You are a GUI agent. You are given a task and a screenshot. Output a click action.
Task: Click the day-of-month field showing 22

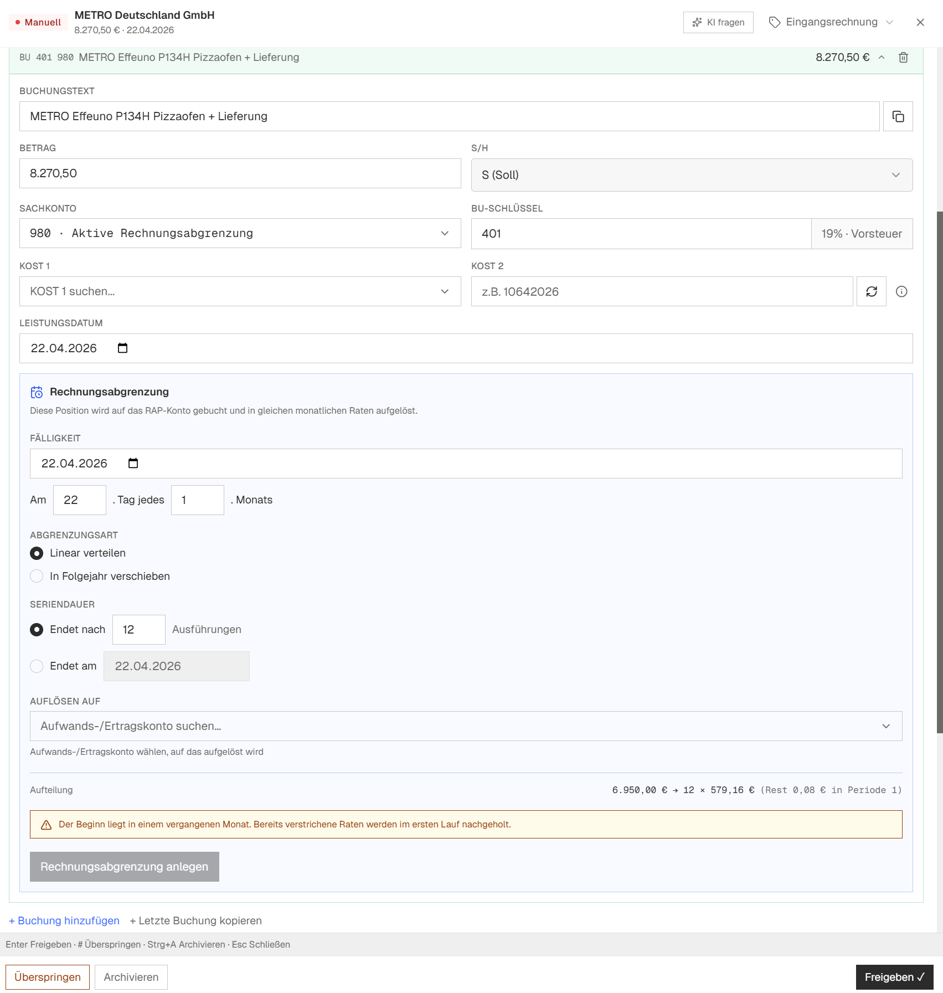pyautogui.click(x=80, y=500)
